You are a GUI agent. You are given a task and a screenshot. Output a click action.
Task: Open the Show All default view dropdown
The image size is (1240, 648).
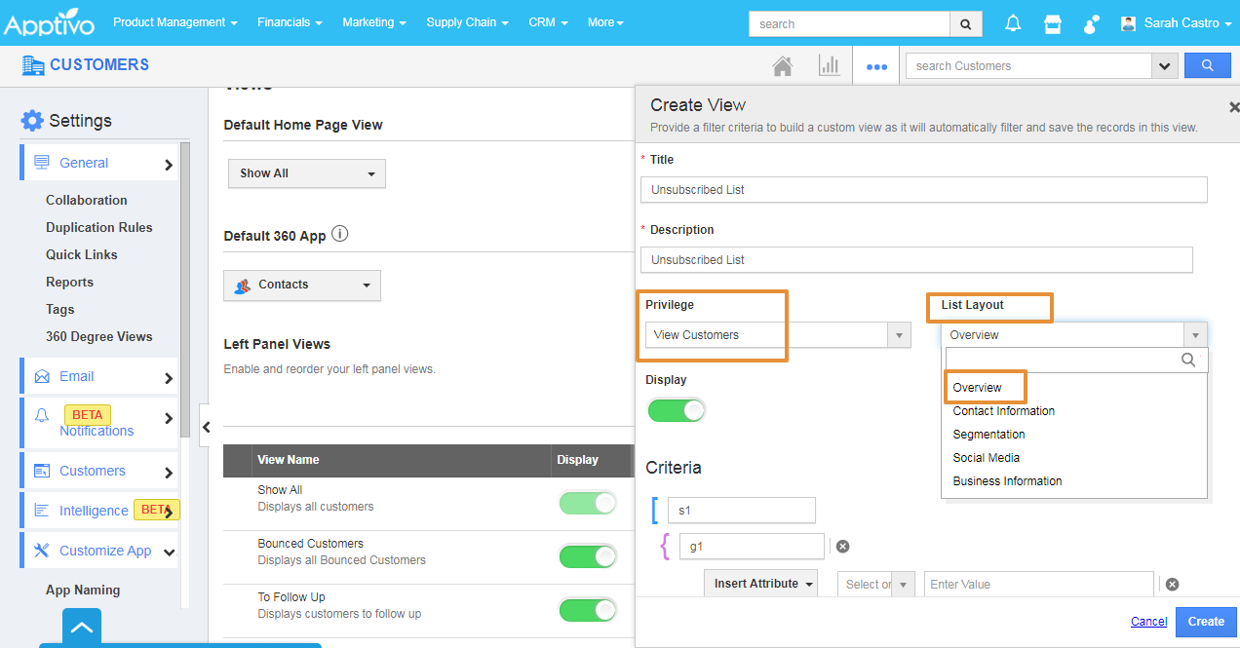point(306,173)
